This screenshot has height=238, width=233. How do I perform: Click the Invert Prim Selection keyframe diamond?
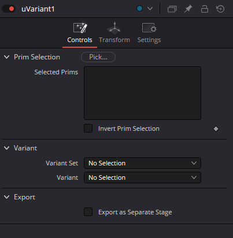(216, 129)
